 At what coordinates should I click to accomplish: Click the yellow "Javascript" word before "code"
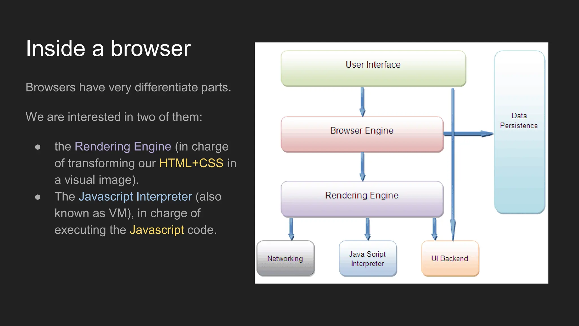[157, 230]
